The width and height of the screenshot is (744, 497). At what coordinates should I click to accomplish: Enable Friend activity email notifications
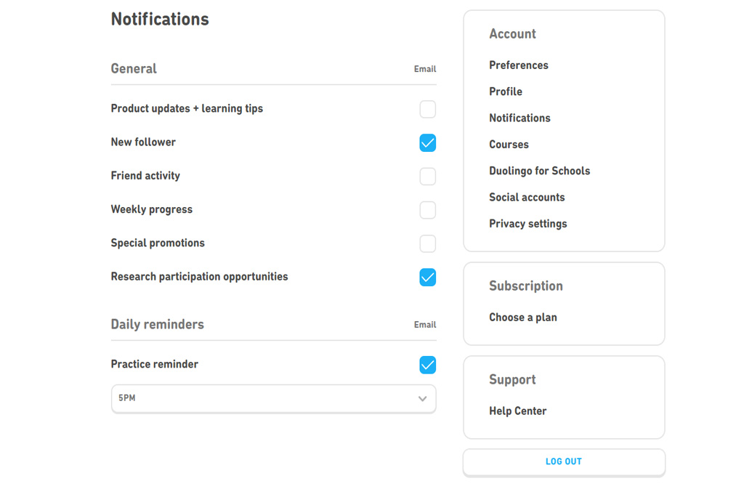coord(428,177)
